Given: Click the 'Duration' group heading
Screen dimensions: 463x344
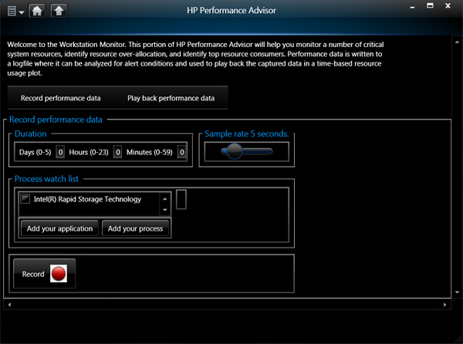Looking at the screenshot, I should [31, 134].
